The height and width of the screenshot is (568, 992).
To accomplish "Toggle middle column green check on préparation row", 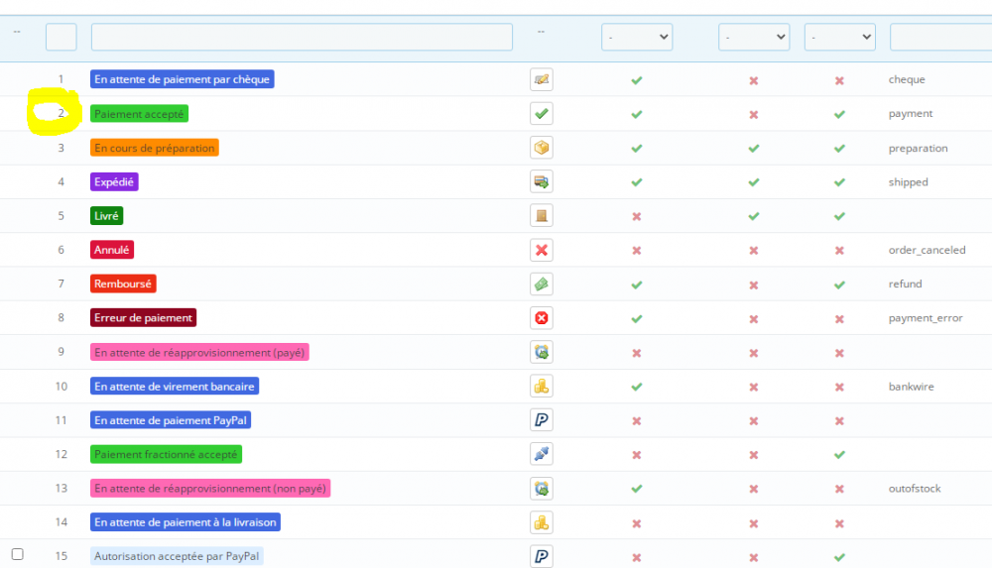I will coord(754,148).
